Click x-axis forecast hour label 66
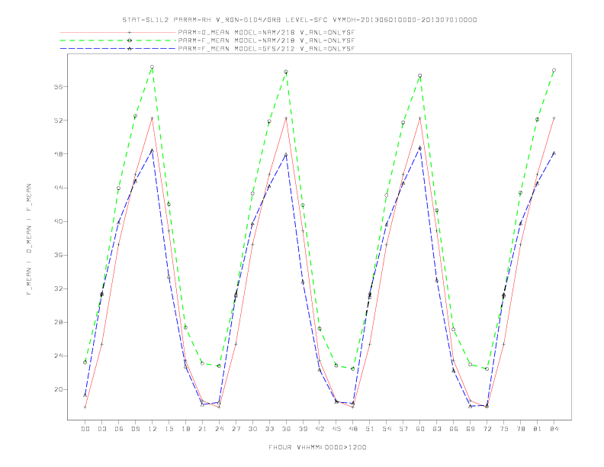604x467 pixels. coord(454,429)
